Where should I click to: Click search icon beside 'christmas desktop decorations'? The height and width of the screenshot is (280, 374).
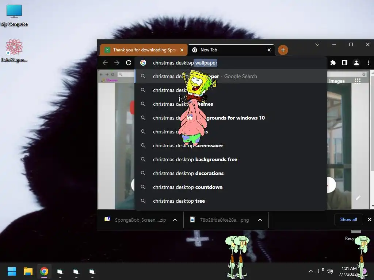[x=143, y=173]
